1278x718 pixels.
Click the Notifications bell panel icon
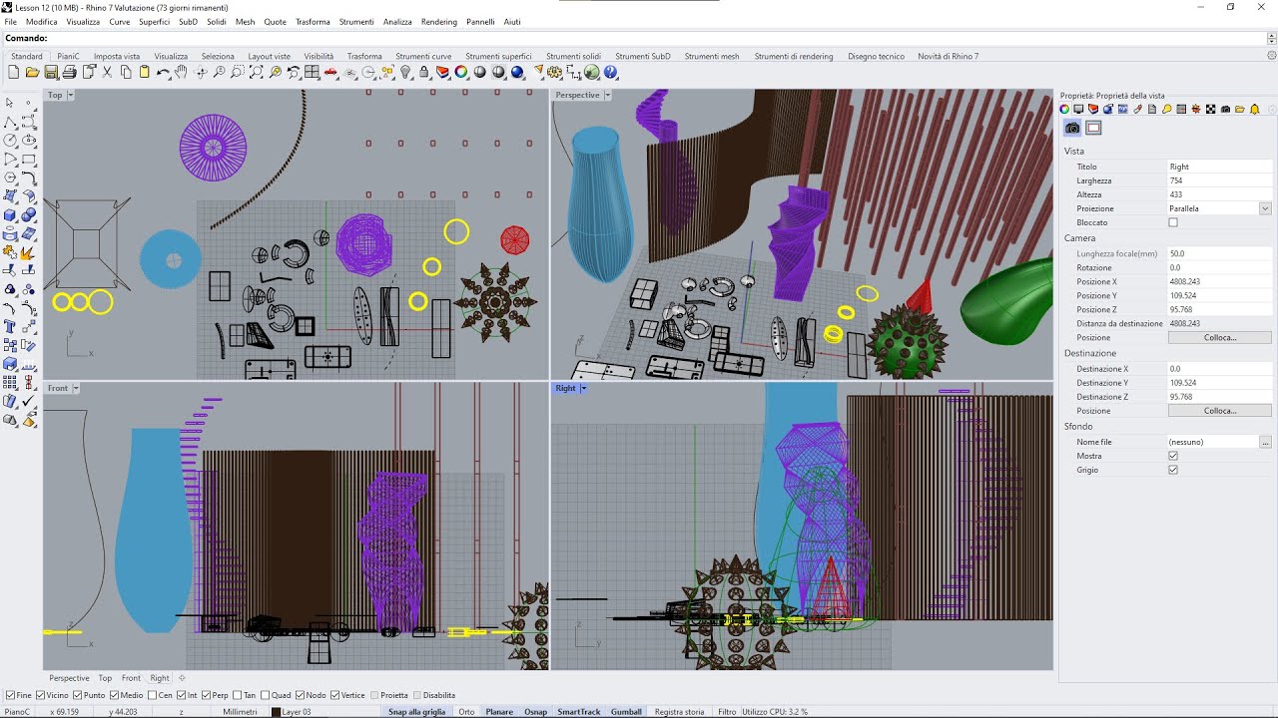pyautogui.click(x=1255, y=109)
